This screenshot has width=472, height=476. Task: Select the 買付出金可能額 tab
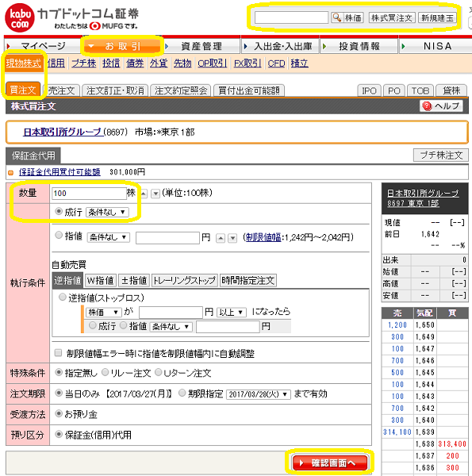coord(249,90)
